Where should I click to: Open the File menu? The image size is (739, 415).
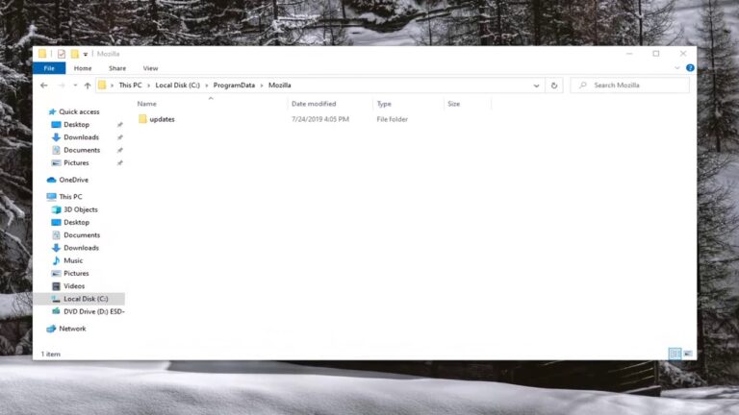[x=49, y=68]
